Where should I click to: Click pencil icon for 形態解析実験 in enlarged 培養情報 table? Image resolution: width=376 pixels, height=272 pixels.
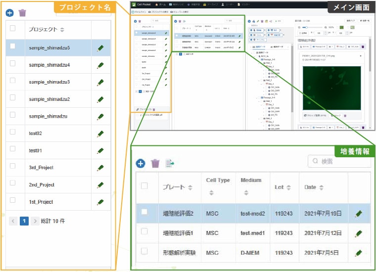click(x=359, y=253)
